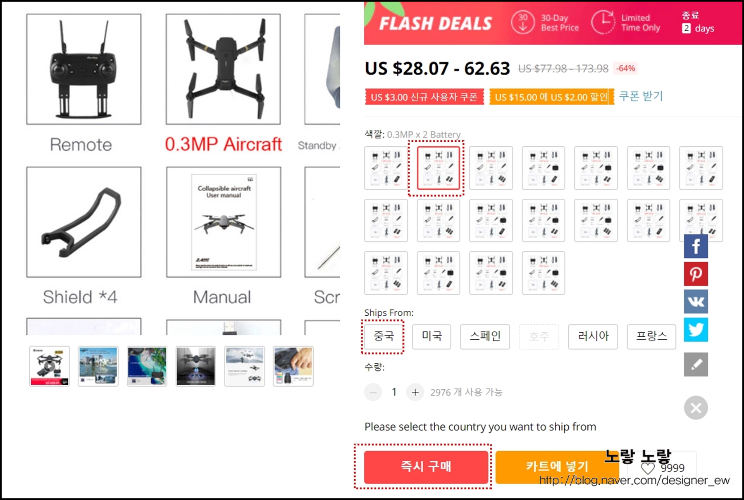Increase quantity with the plus button
The image size is (744, 500).
[415, 392]
